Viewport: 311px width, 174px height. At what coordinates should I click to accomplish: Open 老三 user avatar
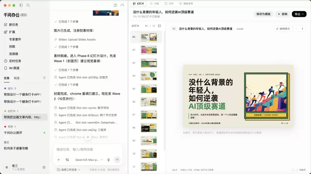click(x=7, y=167)
